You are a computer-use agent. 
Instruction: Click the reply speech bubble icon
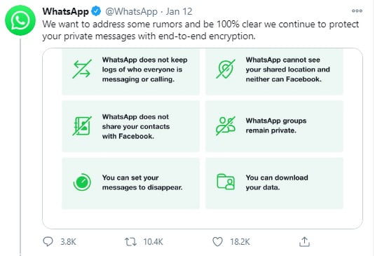coord(48,241)
